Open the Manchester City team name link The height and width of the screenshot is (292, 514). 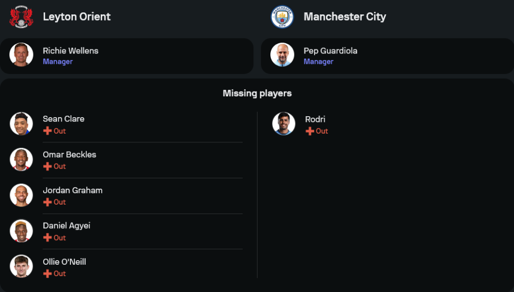click(344, 16)
